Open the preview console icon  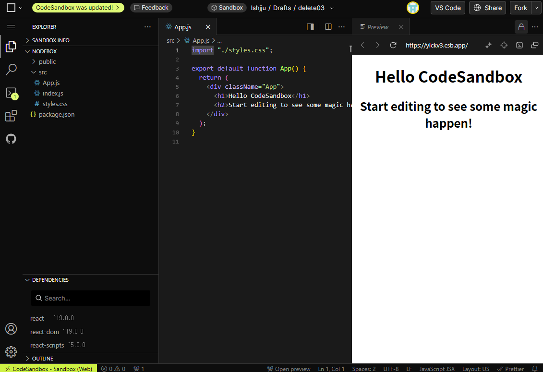pos(519,46)
